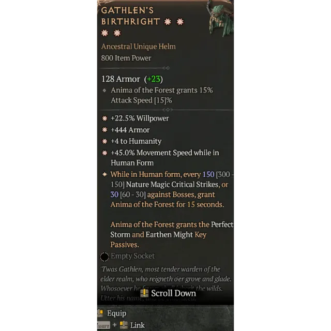Click the Scroll Down mouse icon
Image resolution: width=331 pixels, height=331 pixels.
coord(144,293)
